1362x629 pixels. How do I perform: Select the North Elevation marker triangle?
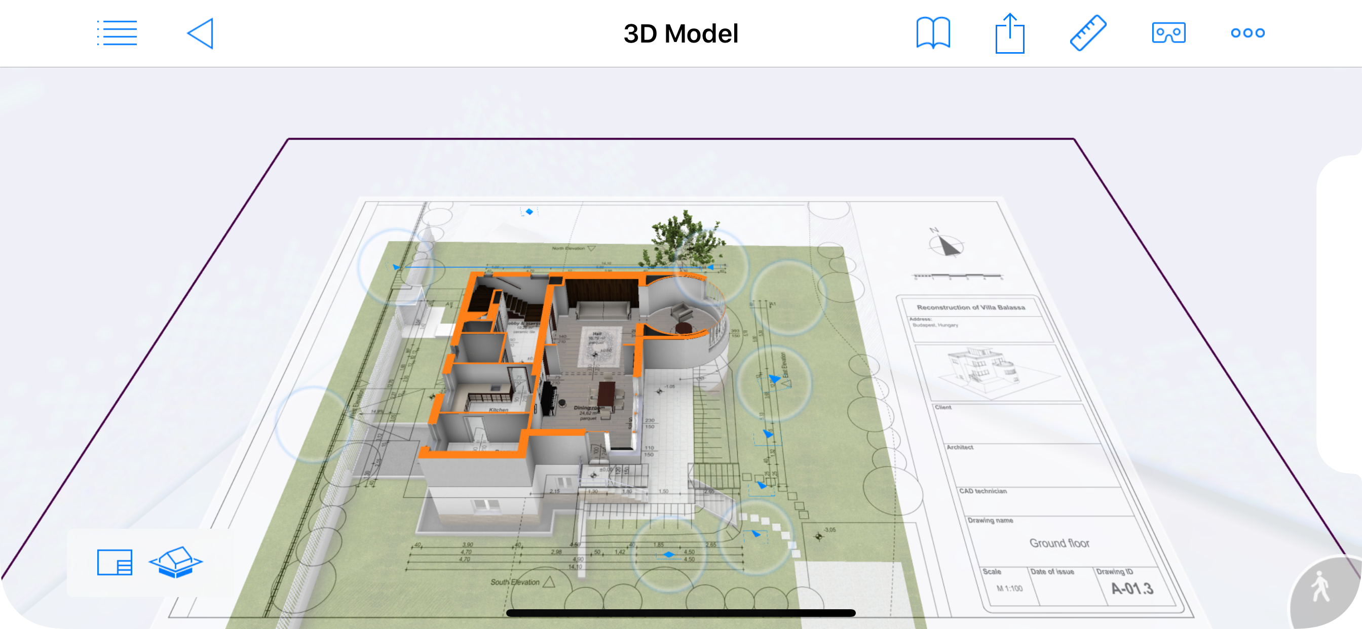[x=592, y=248]
